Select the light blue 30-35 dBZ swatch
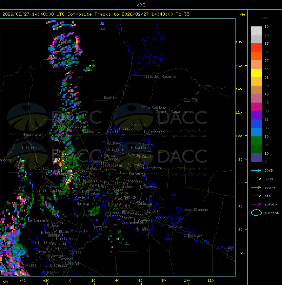 click(256, 132)
